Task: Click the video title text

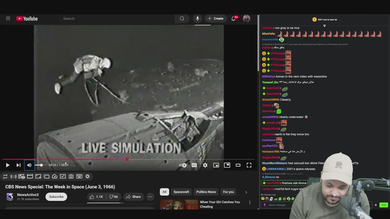Action: pyautogui.click(x=60, y=187)
